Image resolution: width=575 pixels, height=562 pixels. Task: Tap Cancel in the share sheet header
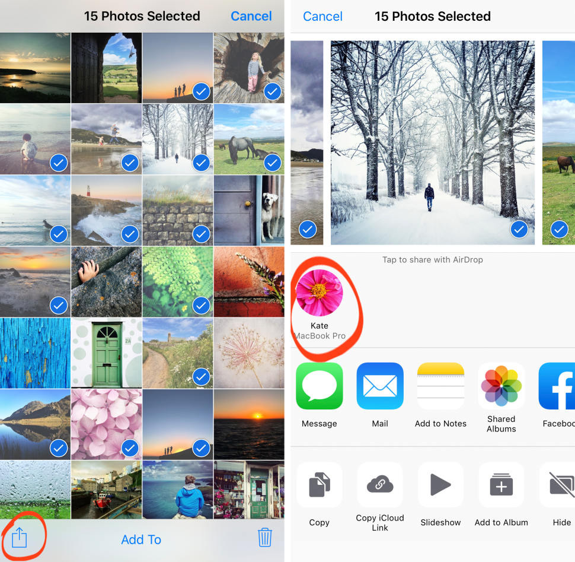click(322, 16)
